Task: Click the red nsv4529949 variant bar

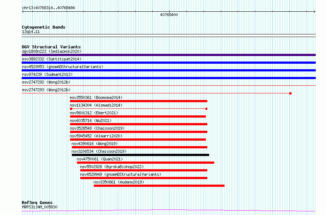Action: (x=144, y=178)
